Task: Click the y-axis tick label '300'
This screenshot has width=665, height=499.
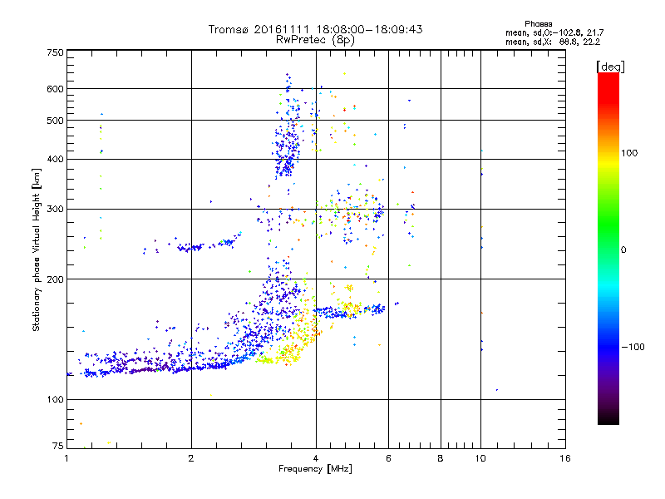Action: tap(55, 210)
